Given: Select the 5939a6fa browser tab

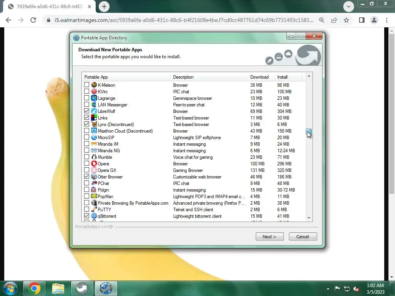Looking at the screenshot, I should (x=49, y=7).
